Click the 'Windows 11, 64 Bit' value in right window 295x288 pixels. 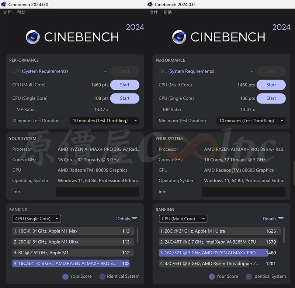245,181
